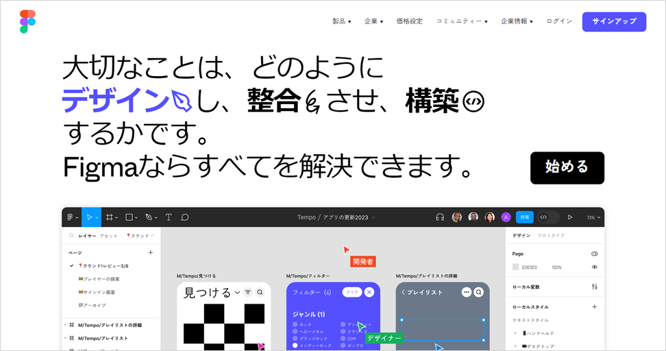Expand the ハンドヘルド text style group
This screenshot has height=351, width=666.
516,333
